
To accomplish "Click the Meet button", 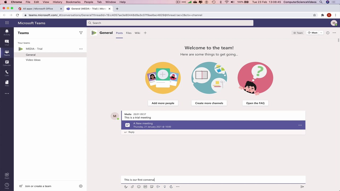I will (x=312, y=33).
